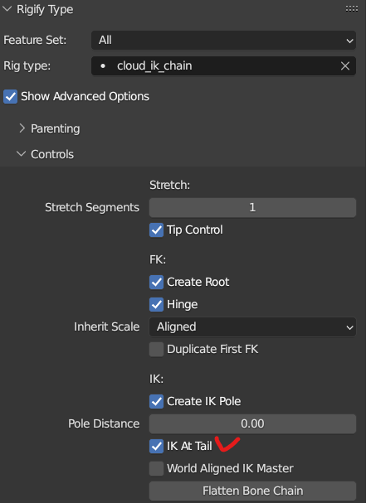This screenshot has width=366, height=503.
Task: Turn off the Hinge checkbox
Action: [156, 305]
